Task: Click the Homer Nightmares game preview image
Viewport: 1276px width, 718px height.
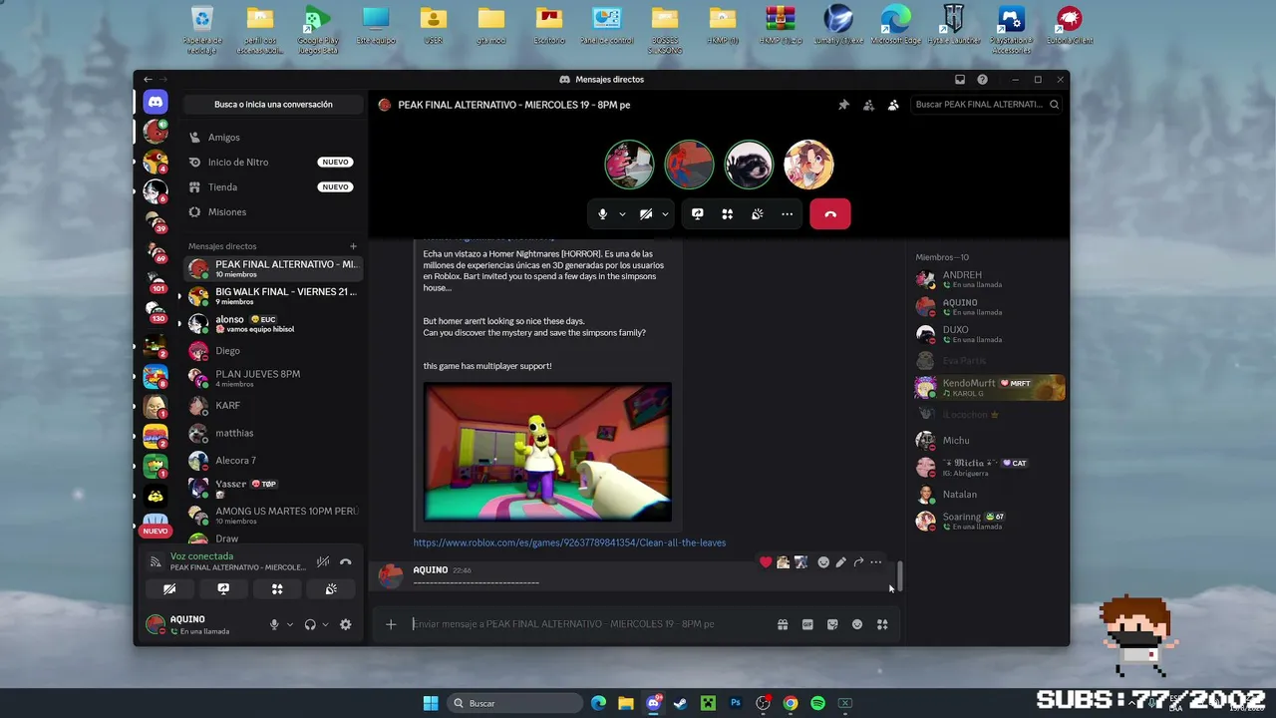Action: [x=547, y=452]
